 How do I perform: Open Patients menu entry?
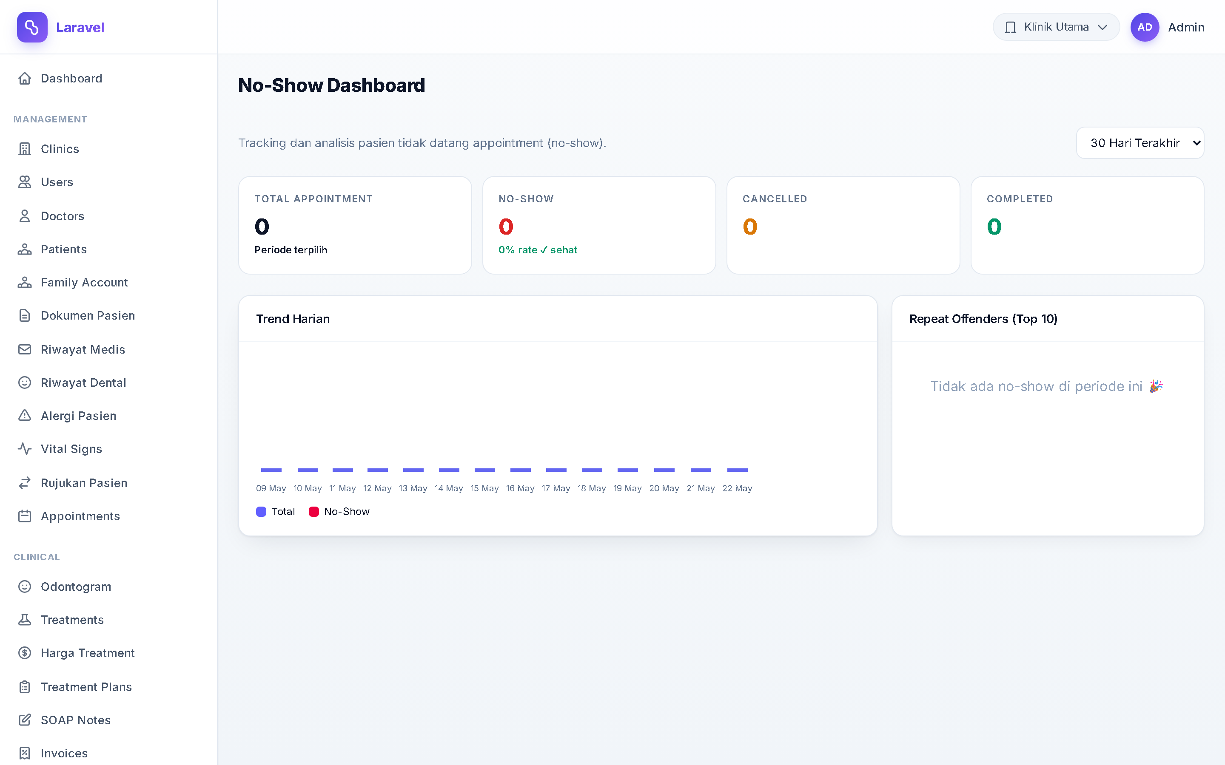pos(108,249)
